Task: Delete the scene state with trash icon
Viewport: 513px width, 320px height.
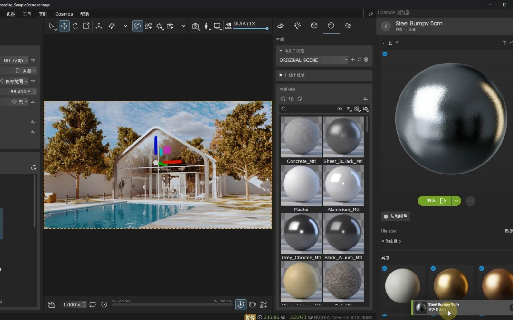Action: click(x=366, y=60)
